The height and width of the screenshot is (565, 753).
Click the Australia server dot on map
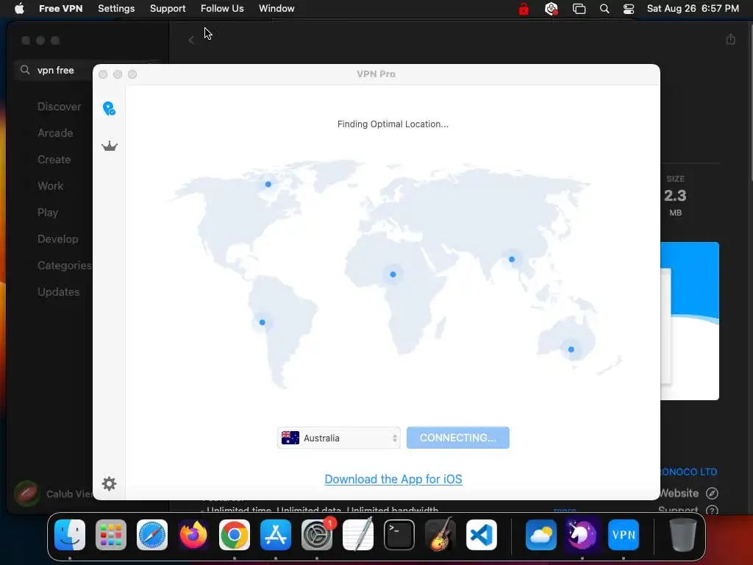[x=571, y=349]
